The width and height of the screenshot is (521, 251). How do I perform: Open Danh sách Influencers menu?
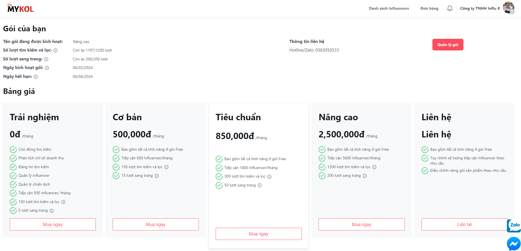[389, 8]
